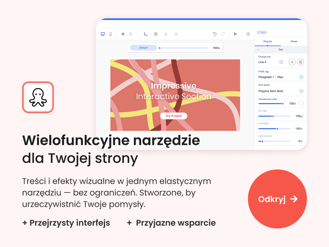Image resolution: width=329 pixels, height=247 pixels.
Task: Click the 0% letter spacing value
Action: click(x=300, y=141)
